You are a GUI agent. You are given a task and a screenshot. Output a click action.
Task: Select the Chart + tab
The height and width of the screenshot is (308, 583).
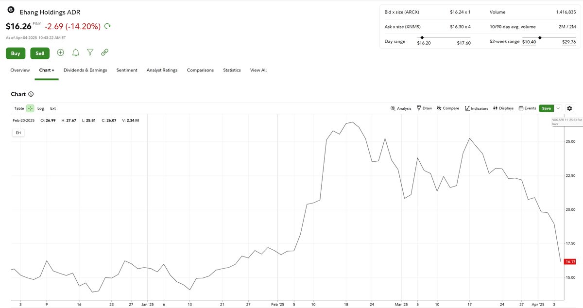(x=47, y=70)
